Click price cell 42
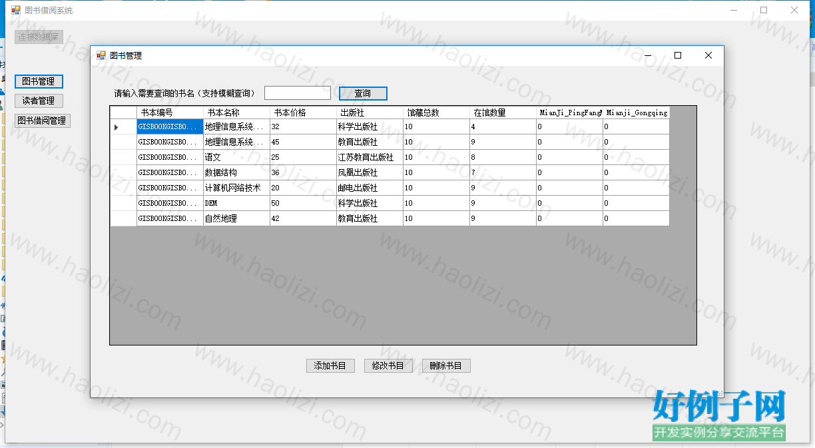Screen dimensions: 815x448 pos(303,218)
